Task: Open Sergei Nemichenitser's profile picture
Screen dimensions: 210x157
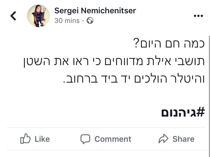Action: [x=38, y=16]
